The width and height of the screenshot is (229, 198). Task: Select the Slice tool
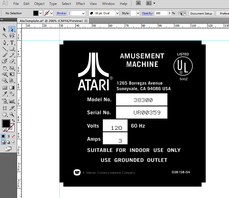pyautogui.click(x=12, y=108)
